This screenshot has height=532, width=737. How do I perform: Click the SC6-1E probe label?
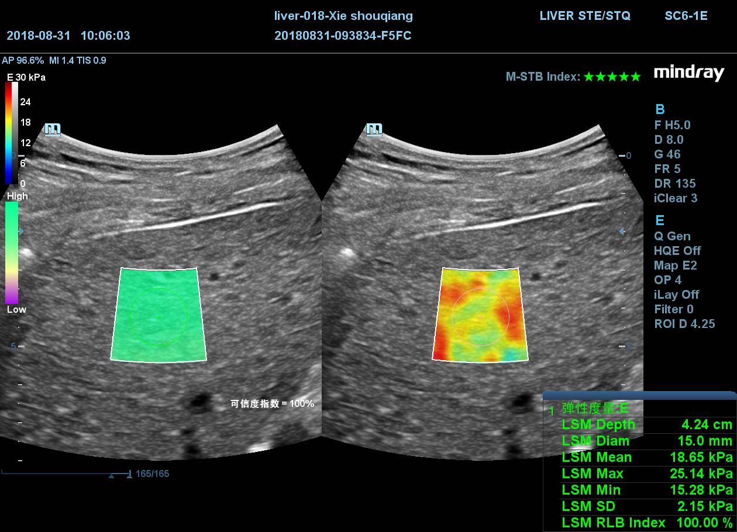[x=686, y=16]
